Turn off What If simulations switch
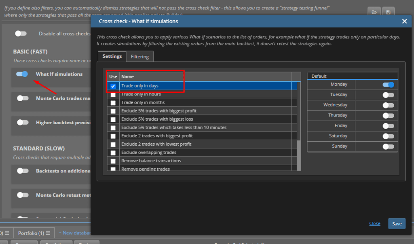Image resolution: width=414 pixels, height=244 pixels. pos(22,74)
